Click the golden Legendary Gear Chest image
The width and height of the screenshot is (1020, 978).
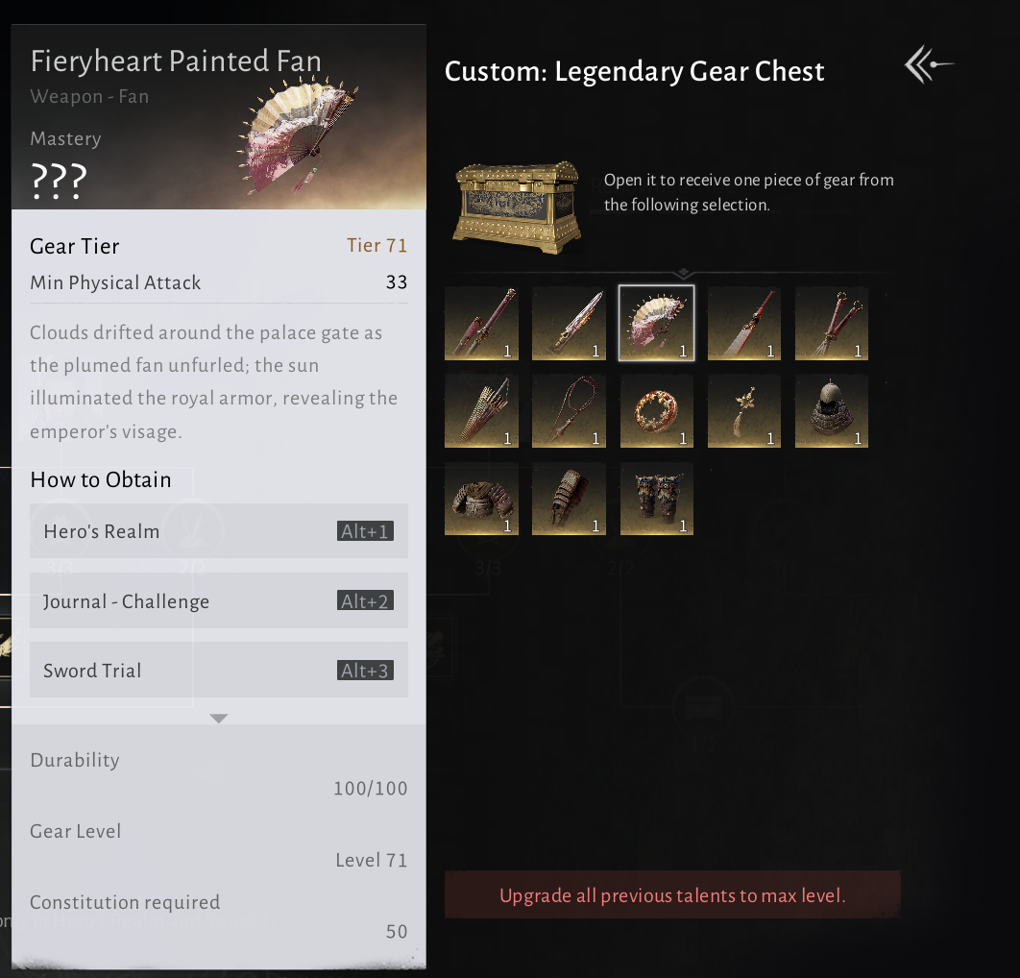(x=517, y=208)
